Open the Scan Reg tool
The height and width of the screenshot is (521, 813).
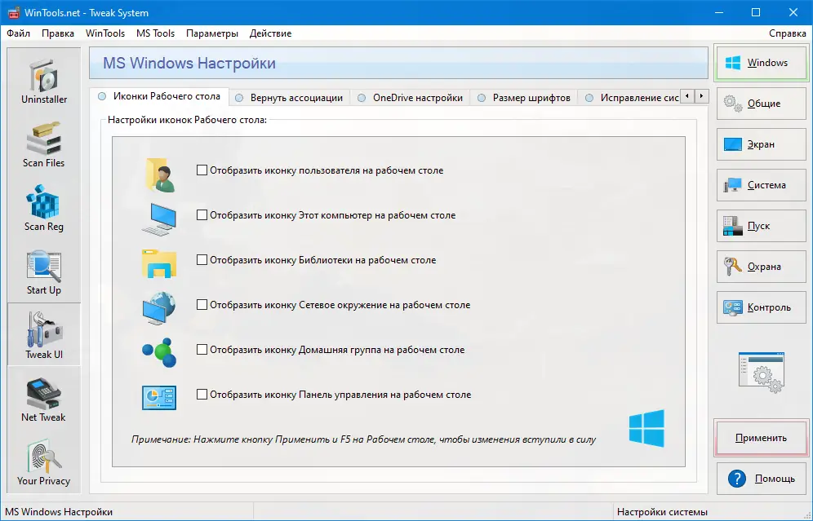[44, 208]
